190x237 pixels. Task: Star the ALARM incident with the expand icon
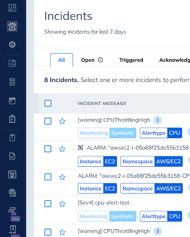(62, 149)
